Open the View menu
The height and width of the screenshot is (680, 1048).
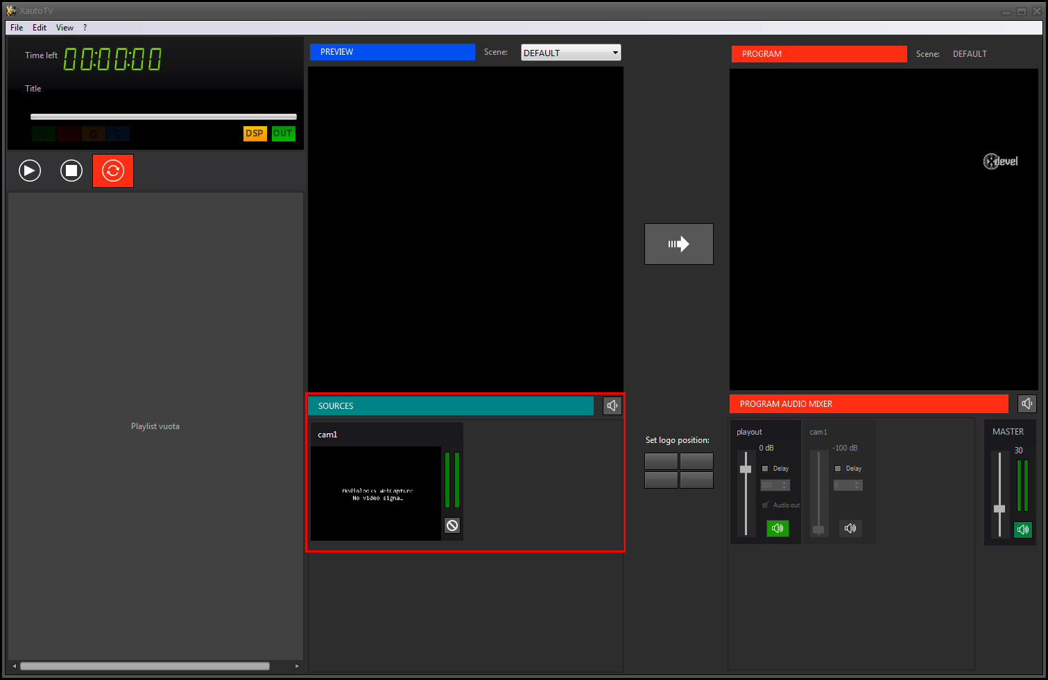click(x=65, y=28)
